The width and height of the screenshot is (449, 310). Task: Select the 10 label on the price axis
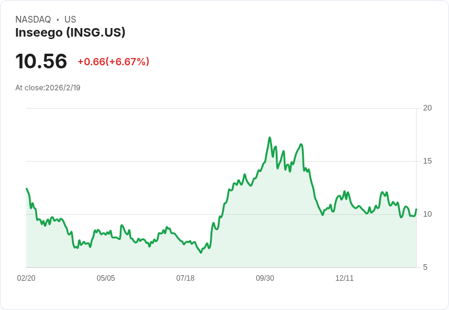428,214
